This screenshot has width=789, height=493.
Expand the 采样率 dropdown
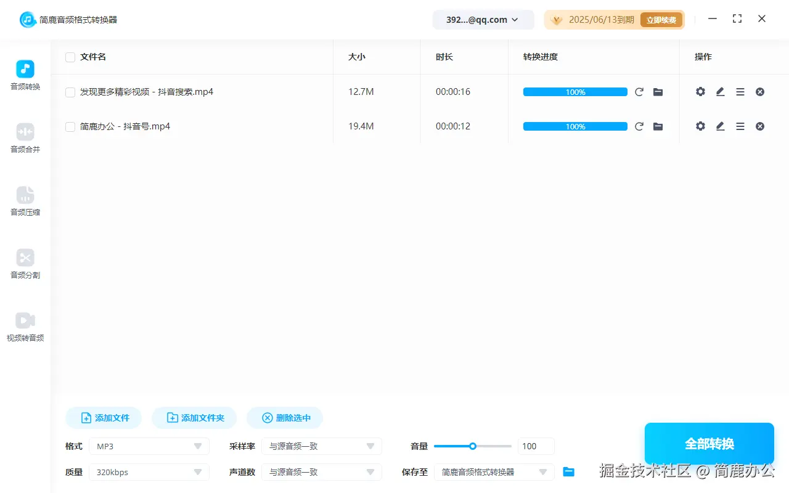click(x=322, y=446)
